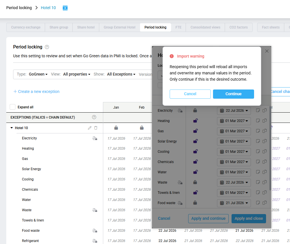Switch to the Group External Hotel tab

(x=119, y=27)
